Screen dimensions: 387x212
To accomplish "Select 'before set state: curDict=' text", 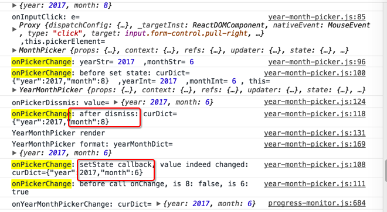I will pos(134,73).
